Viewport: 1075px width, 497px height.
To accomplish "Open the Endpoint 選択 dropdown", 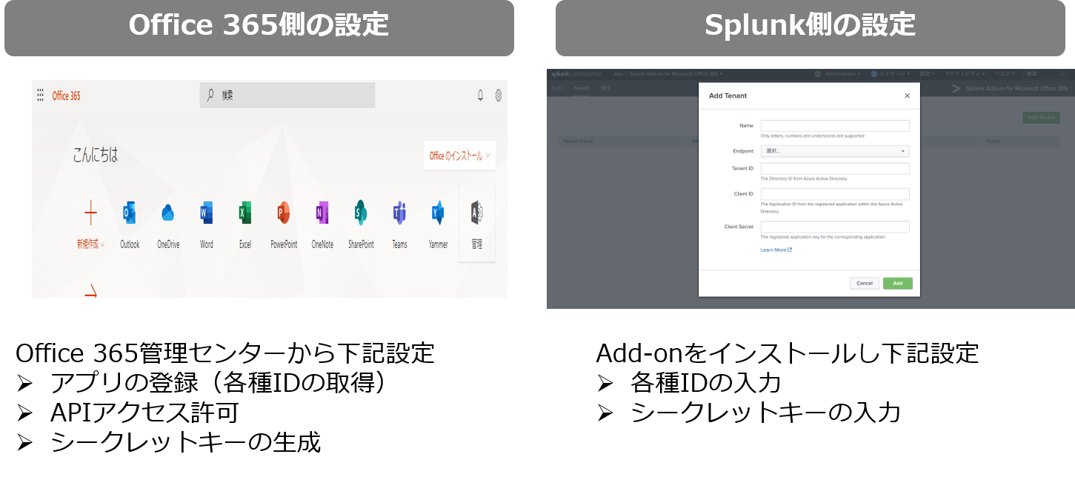I will tap(835, 151).
